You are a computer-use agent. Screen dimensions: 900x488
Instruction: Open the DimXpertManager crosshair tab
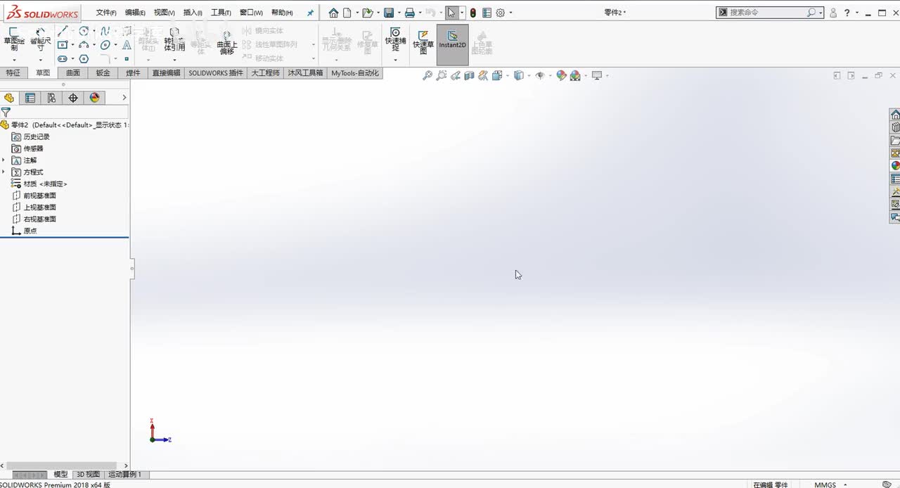click(x=73, y=98)
